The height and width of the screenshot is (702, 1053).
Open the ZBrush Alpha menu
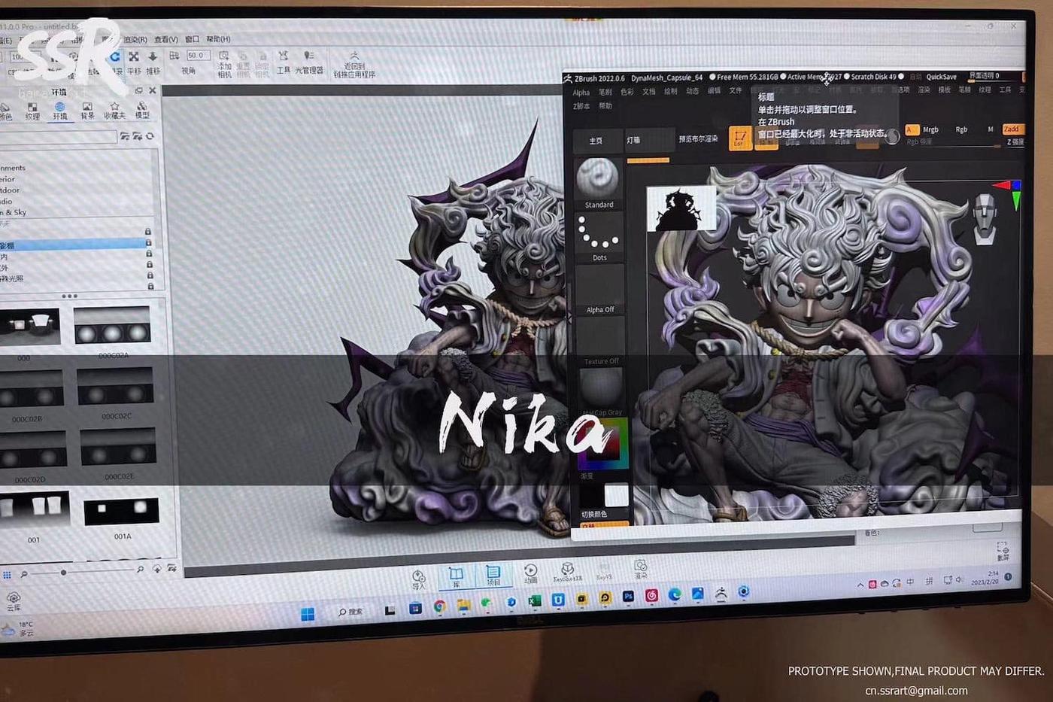tap(581, 93)
